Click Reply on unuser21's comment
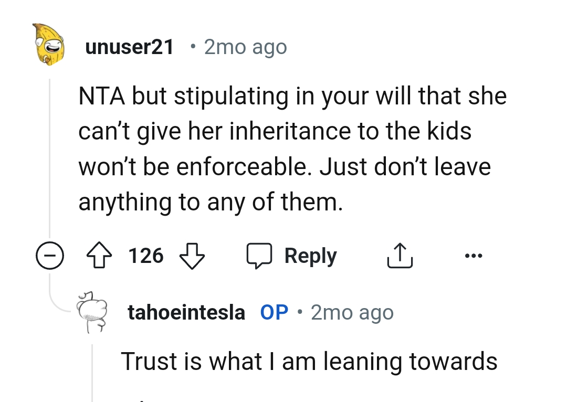This screenshot has height=402, width=567. click(310, 256)
